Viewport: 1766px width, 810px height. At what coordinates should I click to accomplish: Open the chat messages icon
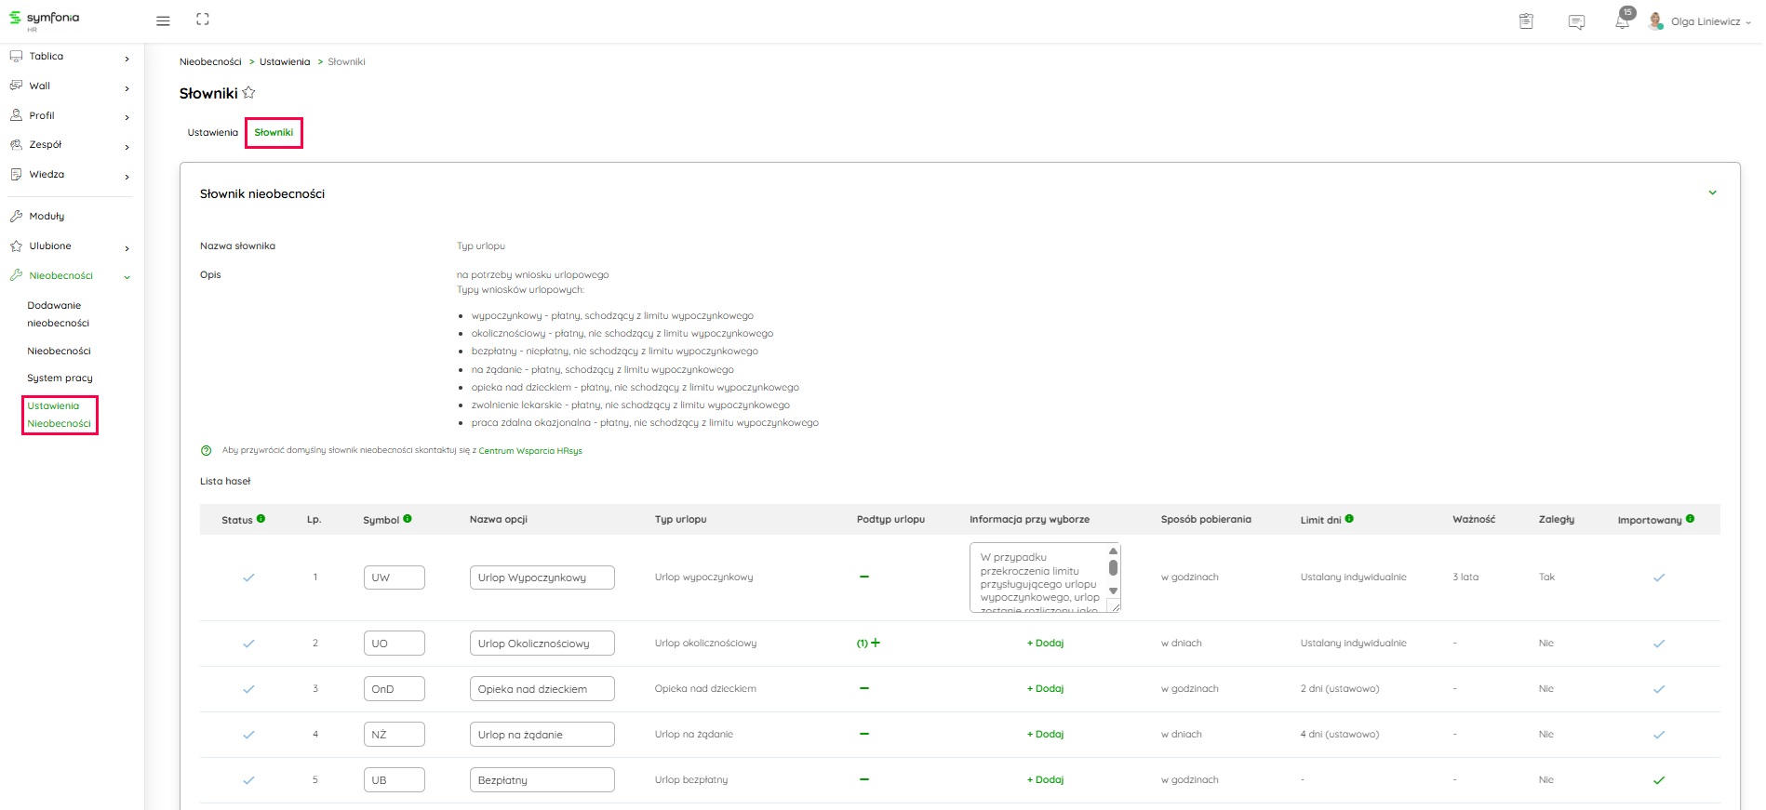(x=1576, y=21)
